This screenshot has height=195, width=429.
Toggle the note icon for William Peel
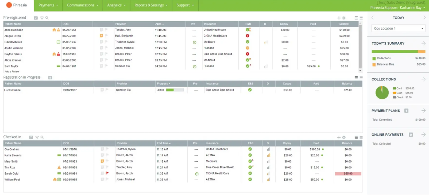click(x=102, y=180)
